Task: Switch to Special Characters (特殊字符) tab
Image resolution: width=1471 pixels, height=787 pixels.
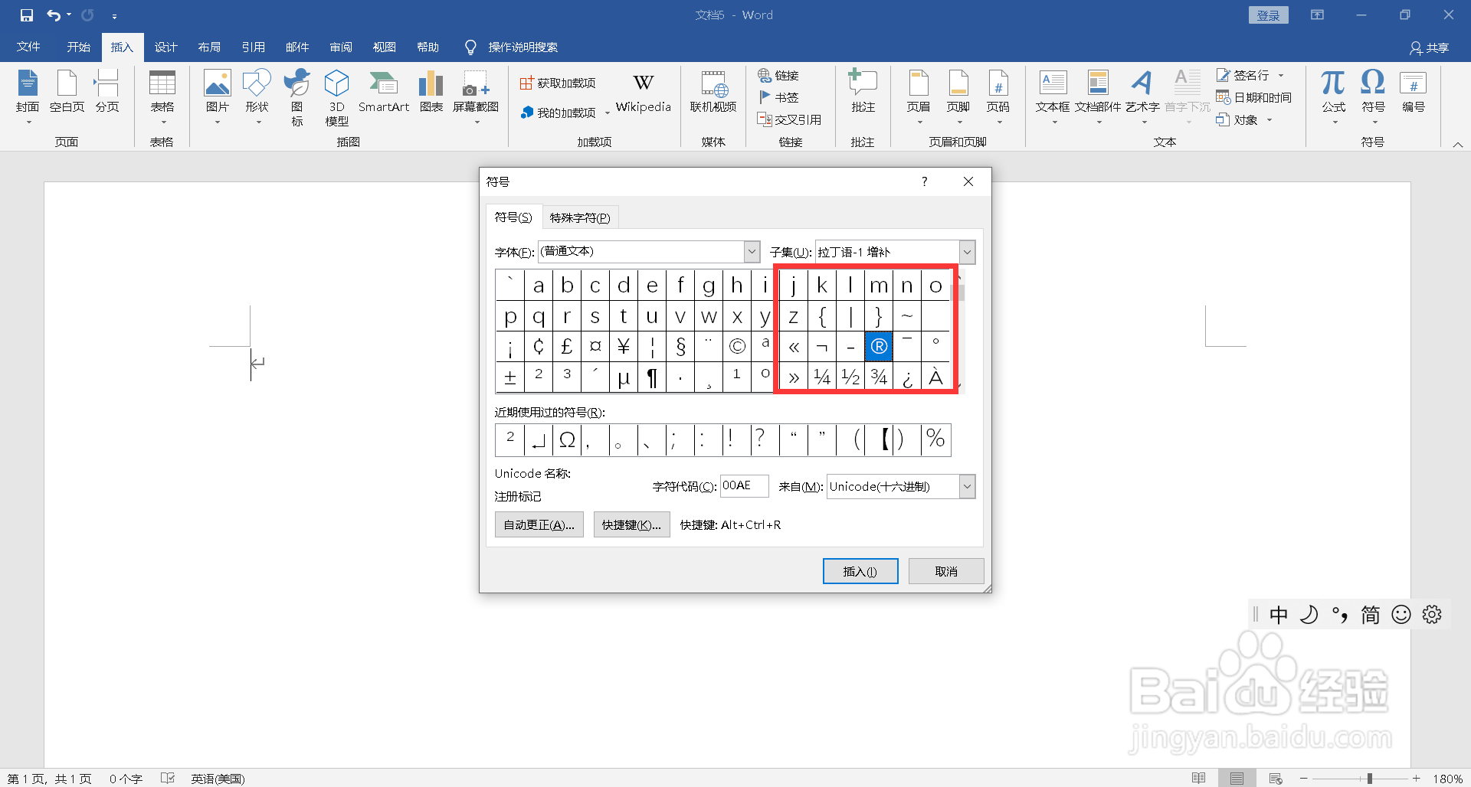Action: coord(580,217)
